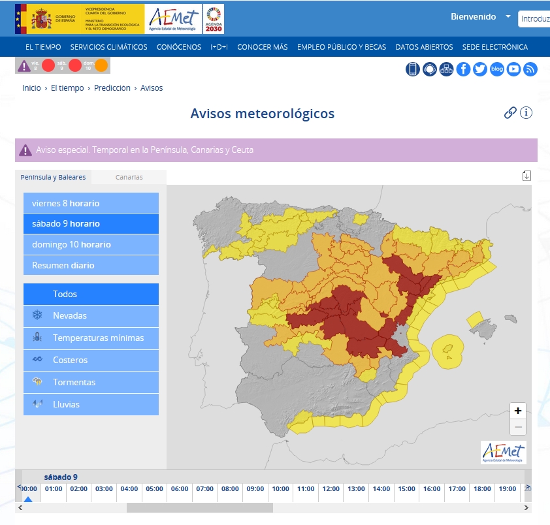Image resolution: width=550 pixels, height=525 pixels.
Task: Open I+D+I menu
Action: pyautogui.click(x=219, y=47)
